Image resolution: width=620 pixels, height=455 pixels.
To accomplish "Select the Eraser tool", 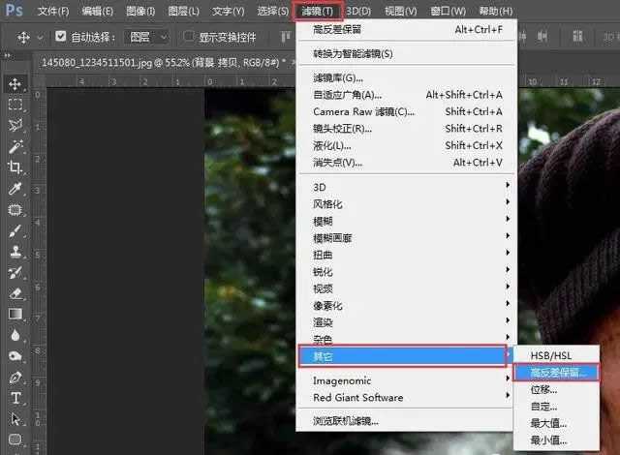I will [15, 292].
